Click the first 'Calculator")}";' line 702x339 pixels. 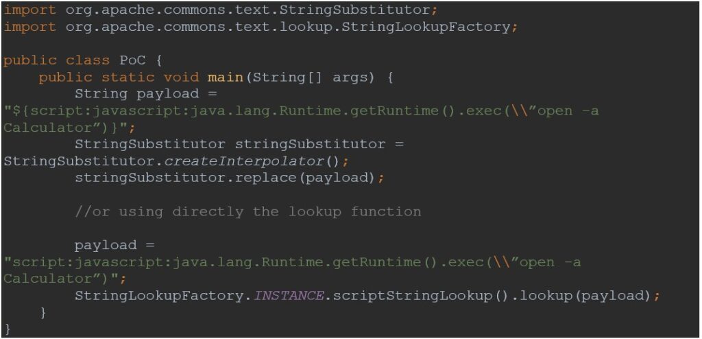[69, 128]
